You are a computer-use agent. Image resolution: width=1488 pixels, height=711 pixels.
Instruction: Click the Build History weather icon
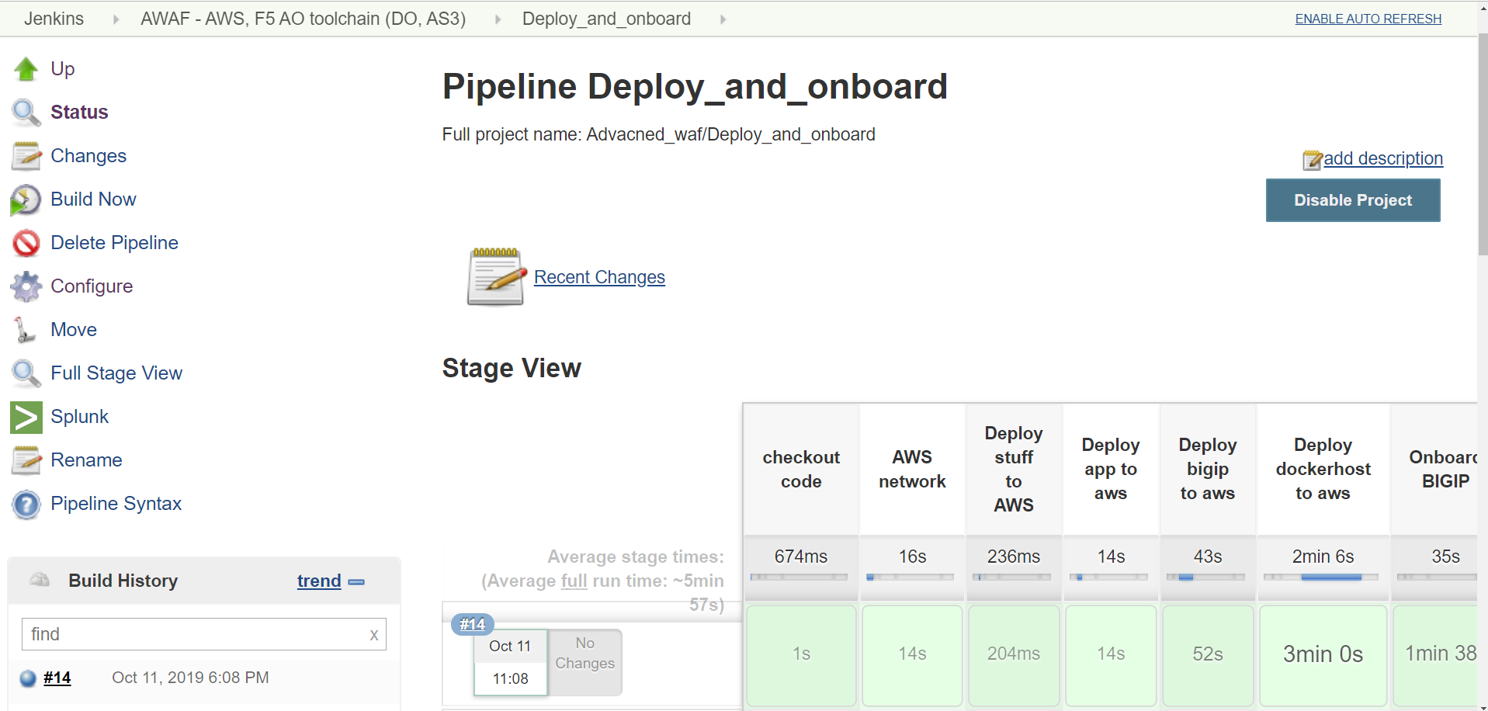point(40,580)
